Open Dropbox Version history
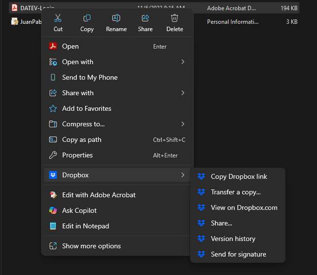The height and width of the screenshot is (275, 317). [233, 239]
